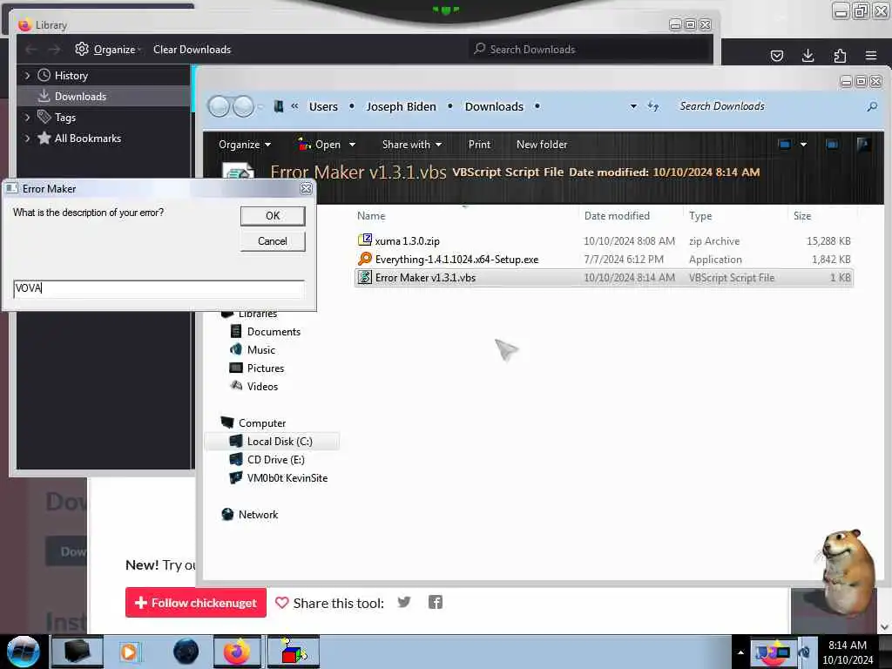The height and width of the screenshot is (669, 892).
Task: Click the Tags label icon
Action: pos(44,117)
